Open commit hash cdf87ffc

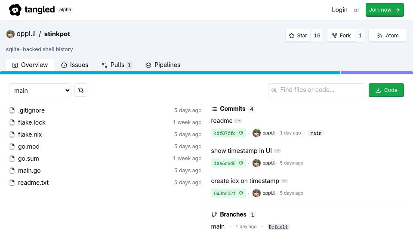[x=225, y=133]
